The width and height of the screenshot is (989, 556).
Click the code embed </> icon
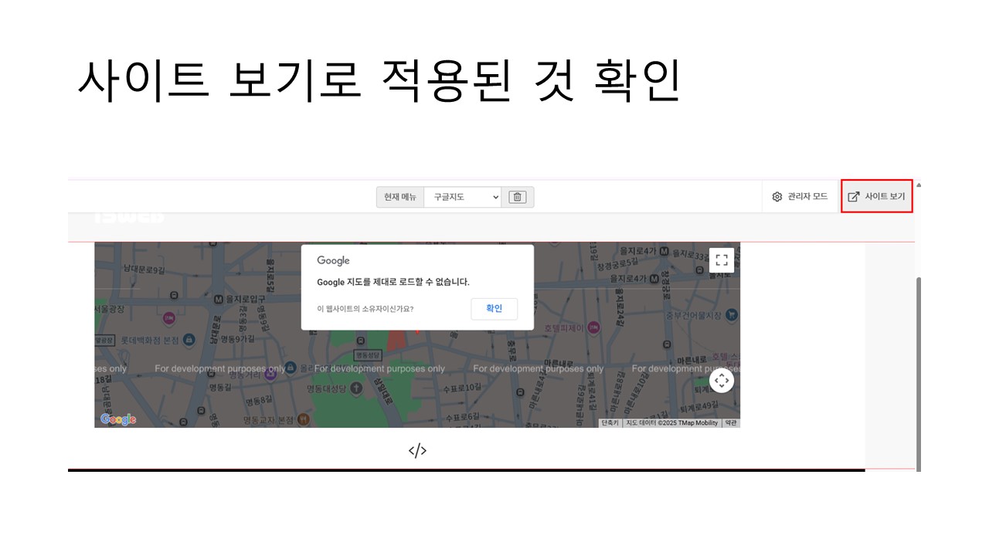(x=417, y=451)
